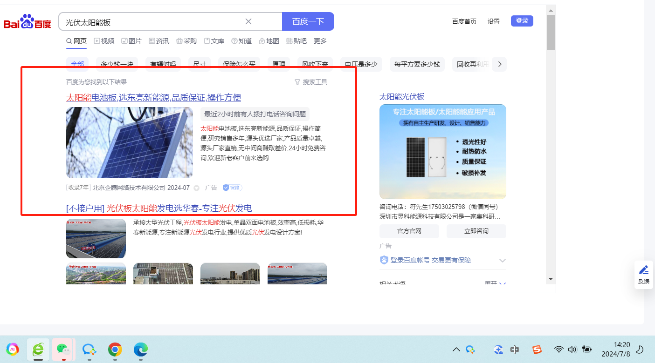Click the 登录百度帐号 交易更有保障 link
The width and height of the screenshot is (655, 363).
coord(430,260)
